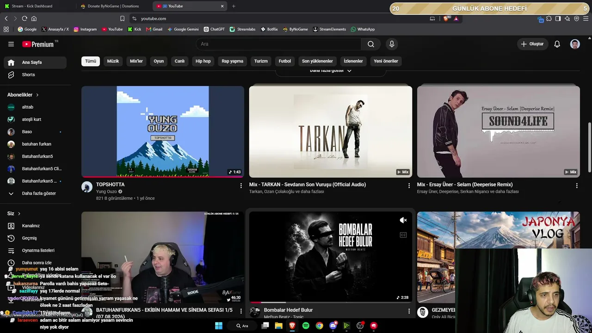Viewport: 592px width, 333px height.
Task: Go to Ana Sayfa in sidebar
Action: click(35, 62)
